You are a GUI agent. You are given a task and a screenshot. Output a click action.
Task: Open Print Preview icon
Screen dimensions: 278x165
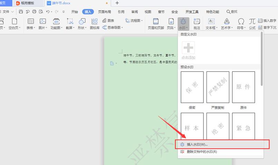pos(41,12)
